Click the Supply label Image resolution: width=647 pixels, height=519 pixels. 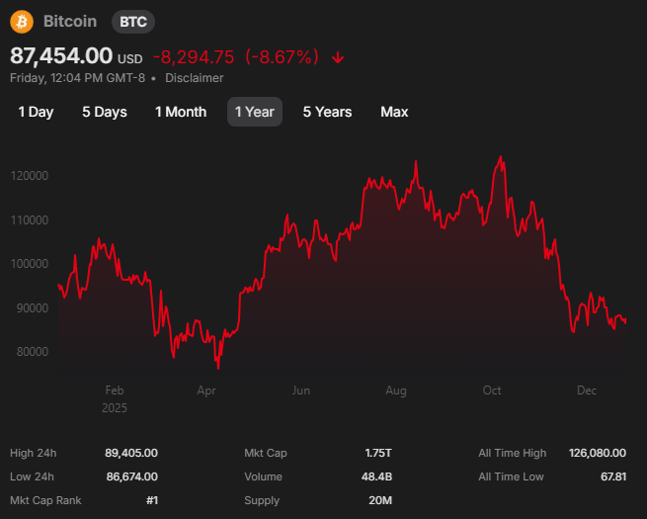262,501
